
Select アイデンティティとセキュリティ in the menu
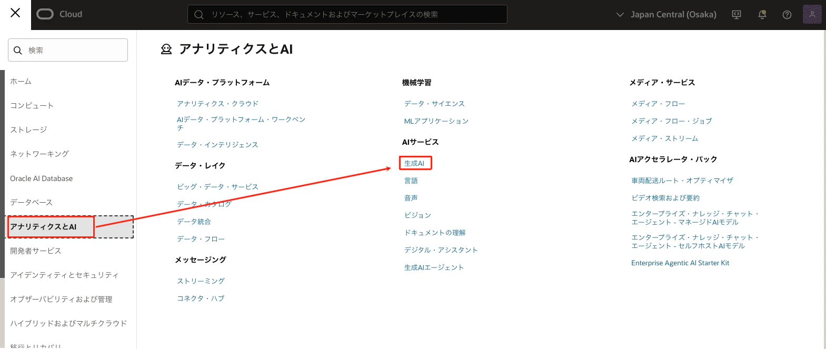tap(64, 275)
